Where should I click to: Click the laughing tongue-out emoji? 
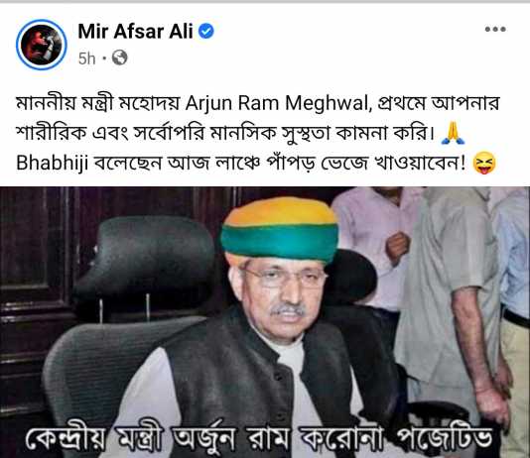tap(485, 163)
